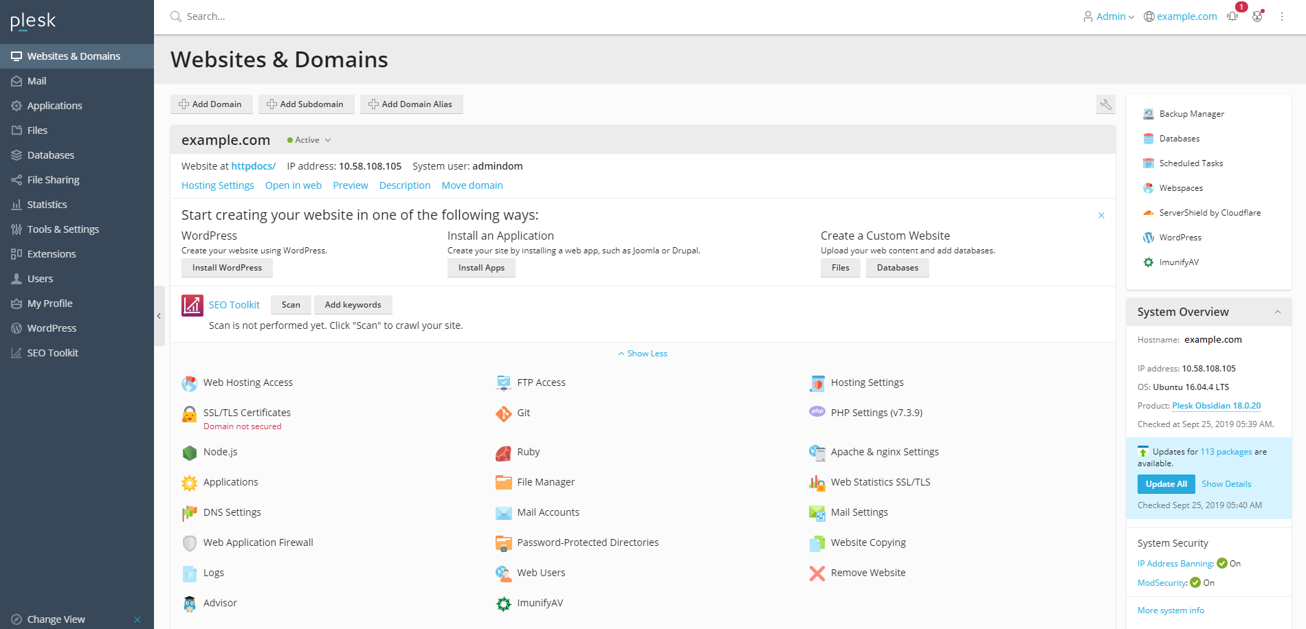Open Mail in the sidebar
This screenshot has width=1306, height=629.
click(37, 81)
